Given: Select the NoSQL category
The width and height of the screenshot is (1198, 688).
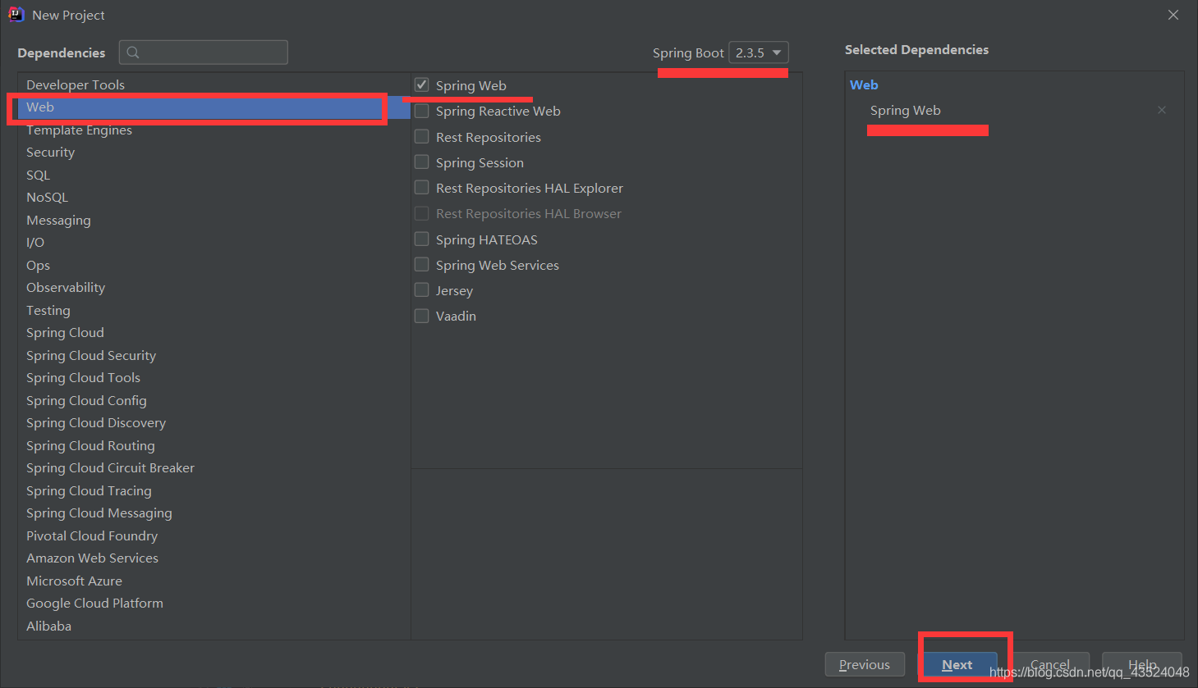Looking at the screenshot, I should (214, 198).
